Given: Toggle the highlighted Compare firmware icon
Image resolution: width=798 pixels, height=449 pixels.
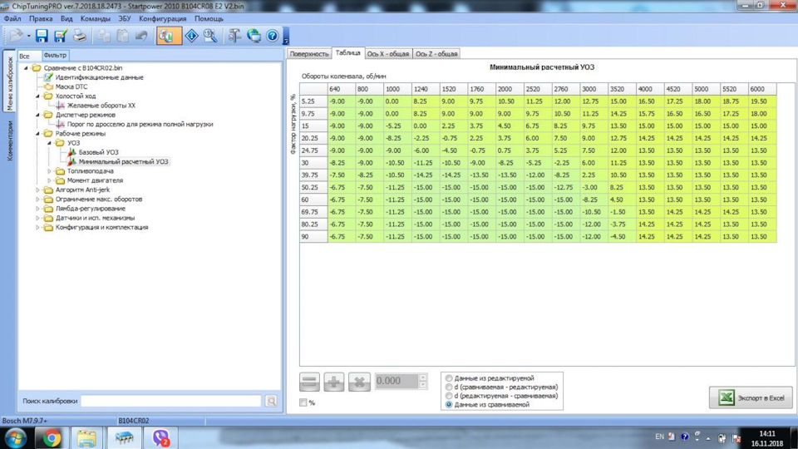Looking at the screenshot, I should click(169, 36).
